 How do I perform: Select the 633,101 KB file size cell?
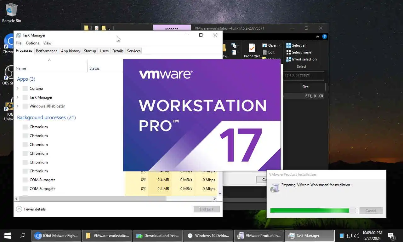coord(314,96)
